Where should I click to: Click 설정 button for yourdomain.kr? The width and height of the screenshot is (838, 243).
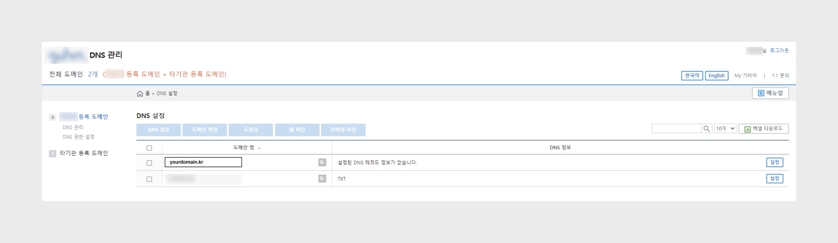pyautogui.click(x=774, y=162)
